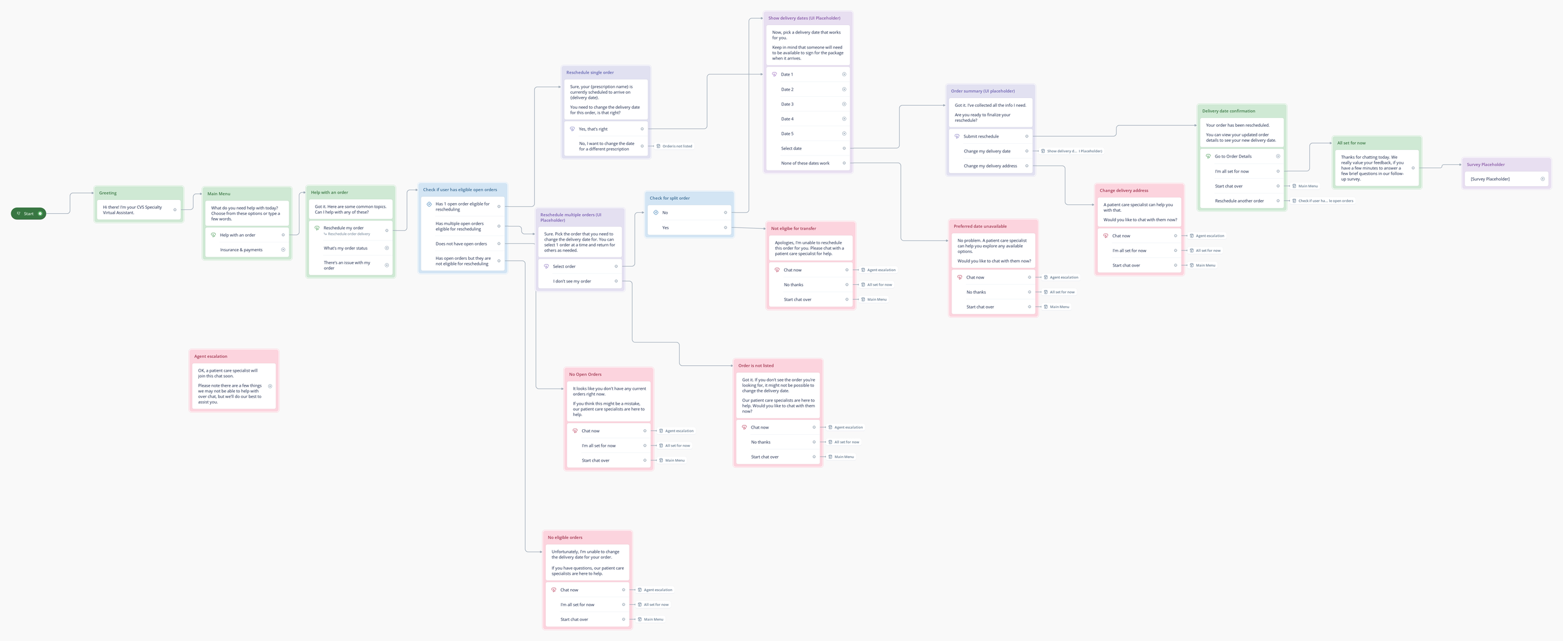Select 'Show delivery dates (UI Placeholder)' header
The image size is (1563, 641).
808,18
